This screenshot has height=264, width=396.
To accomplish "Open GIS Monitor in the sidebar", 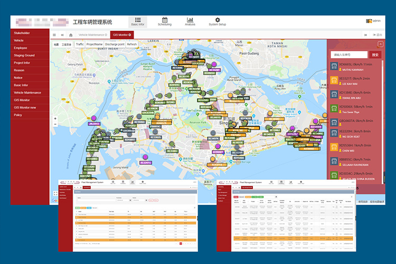I will pos(30,100).
